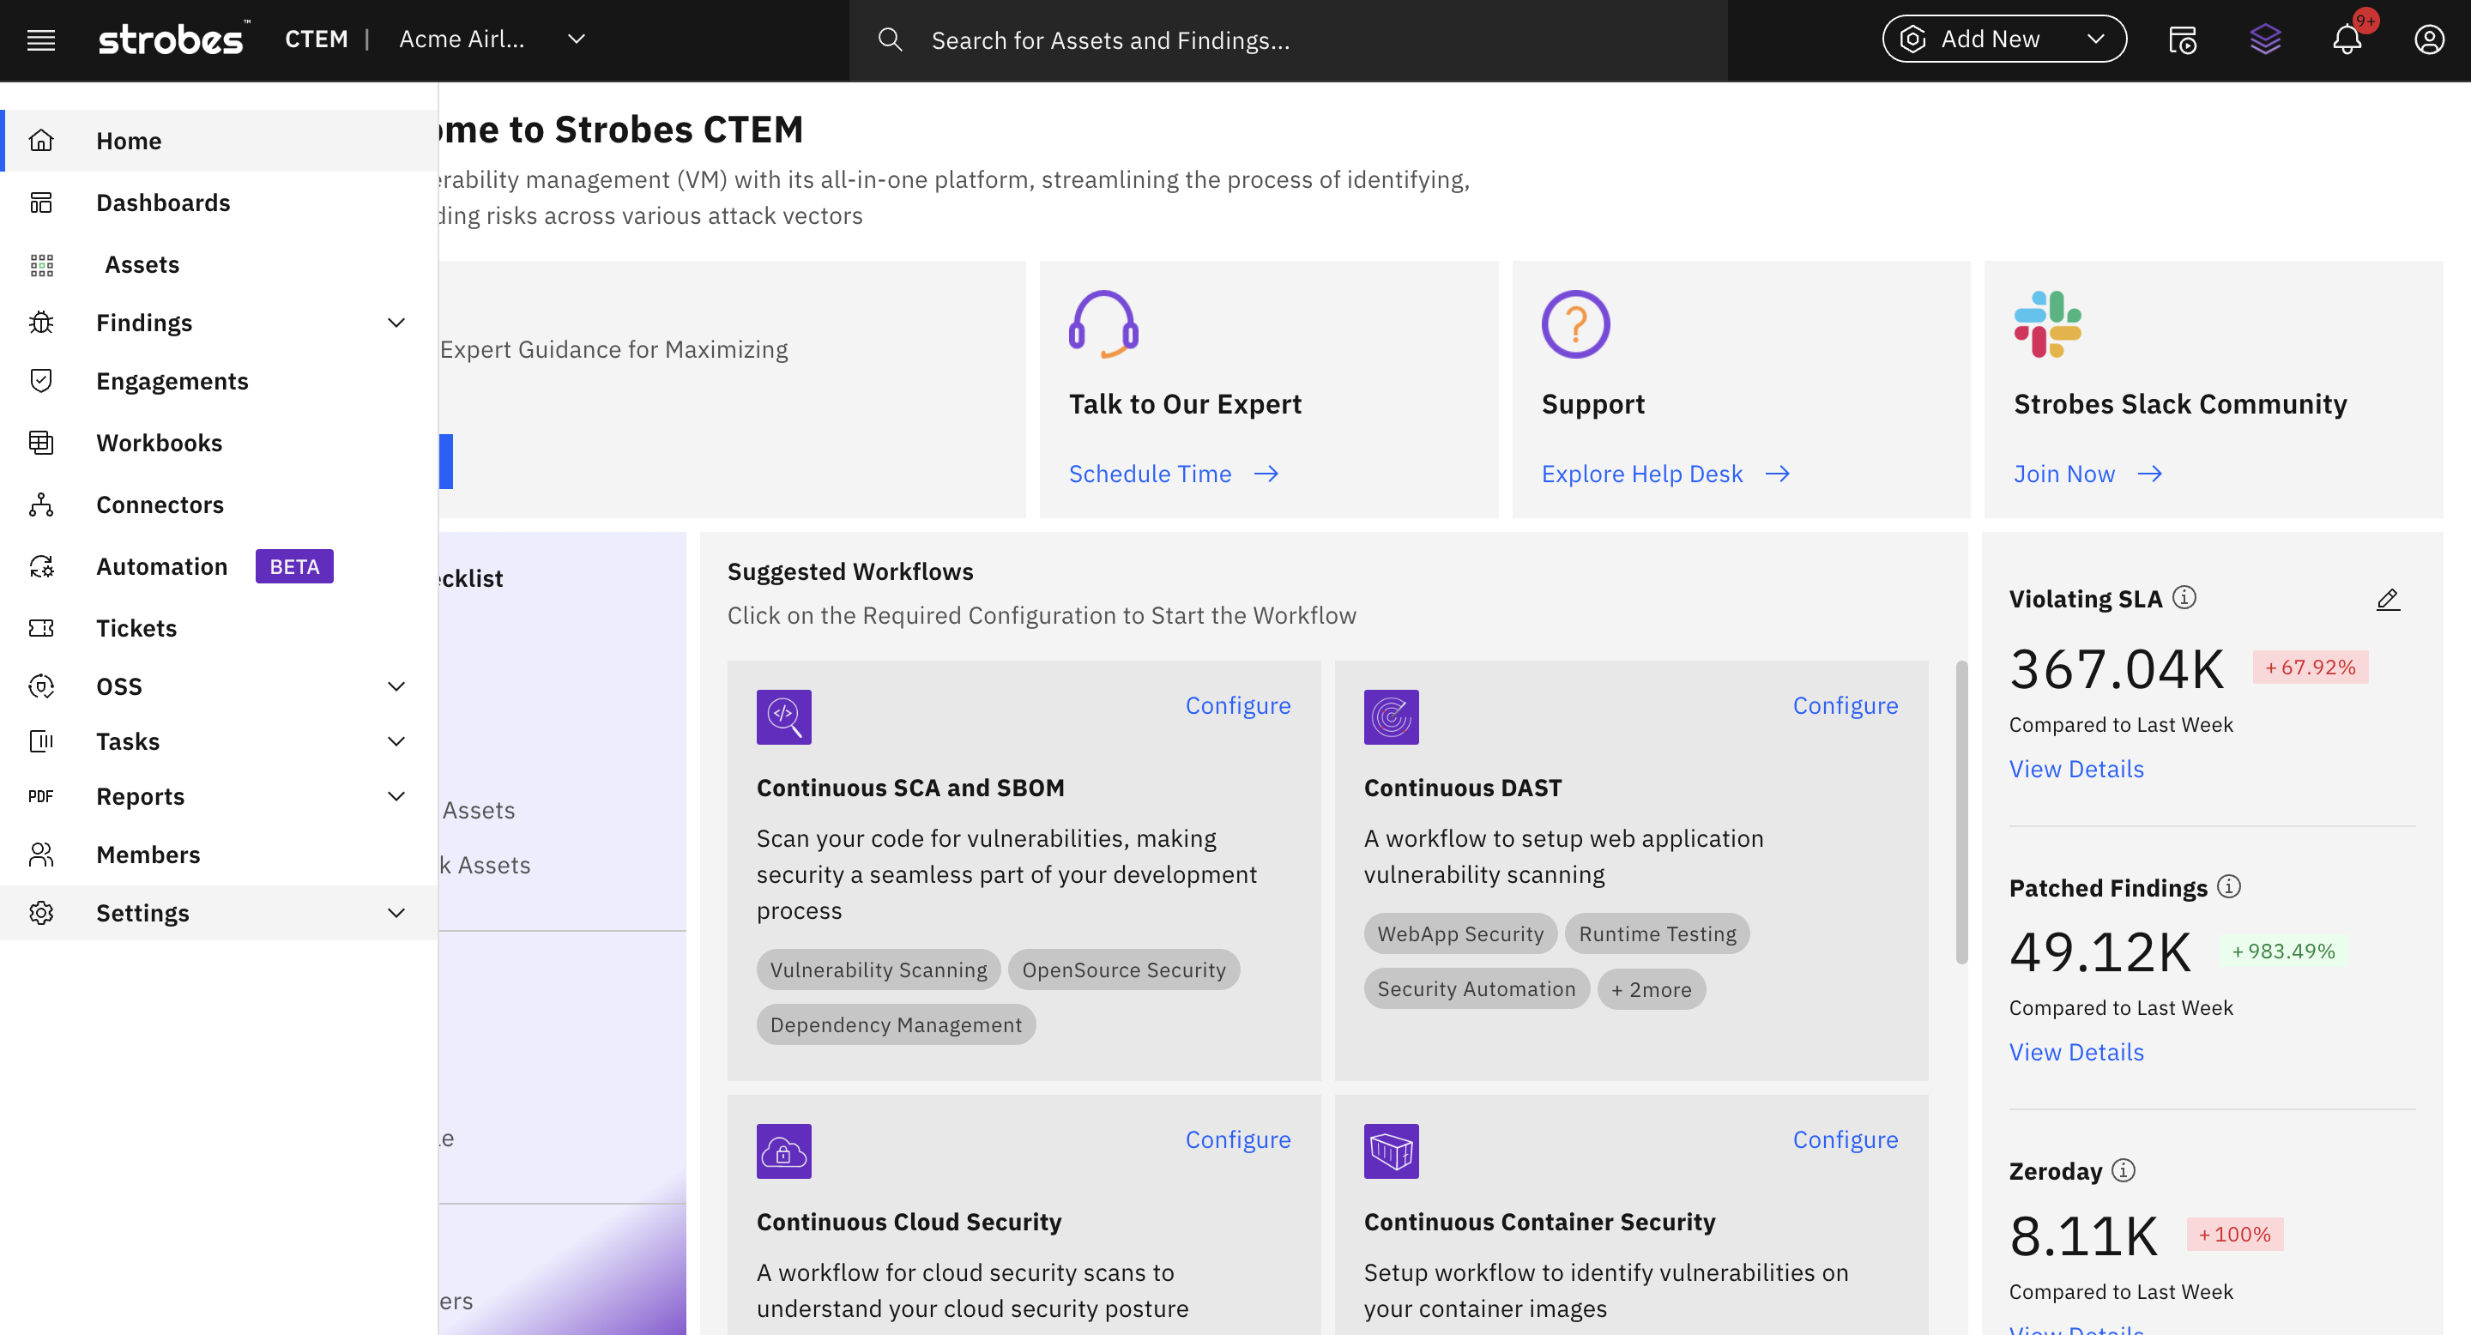
Task: Click Join Now link
Action: (x=2087, y=474)
